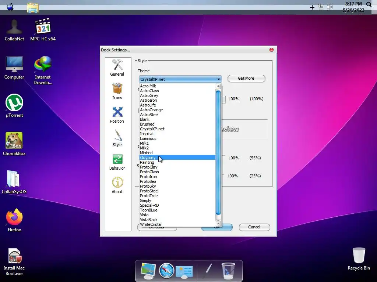
Task: Collapse the CrystalXP.net theme dropdown
Action: (180, 79)
